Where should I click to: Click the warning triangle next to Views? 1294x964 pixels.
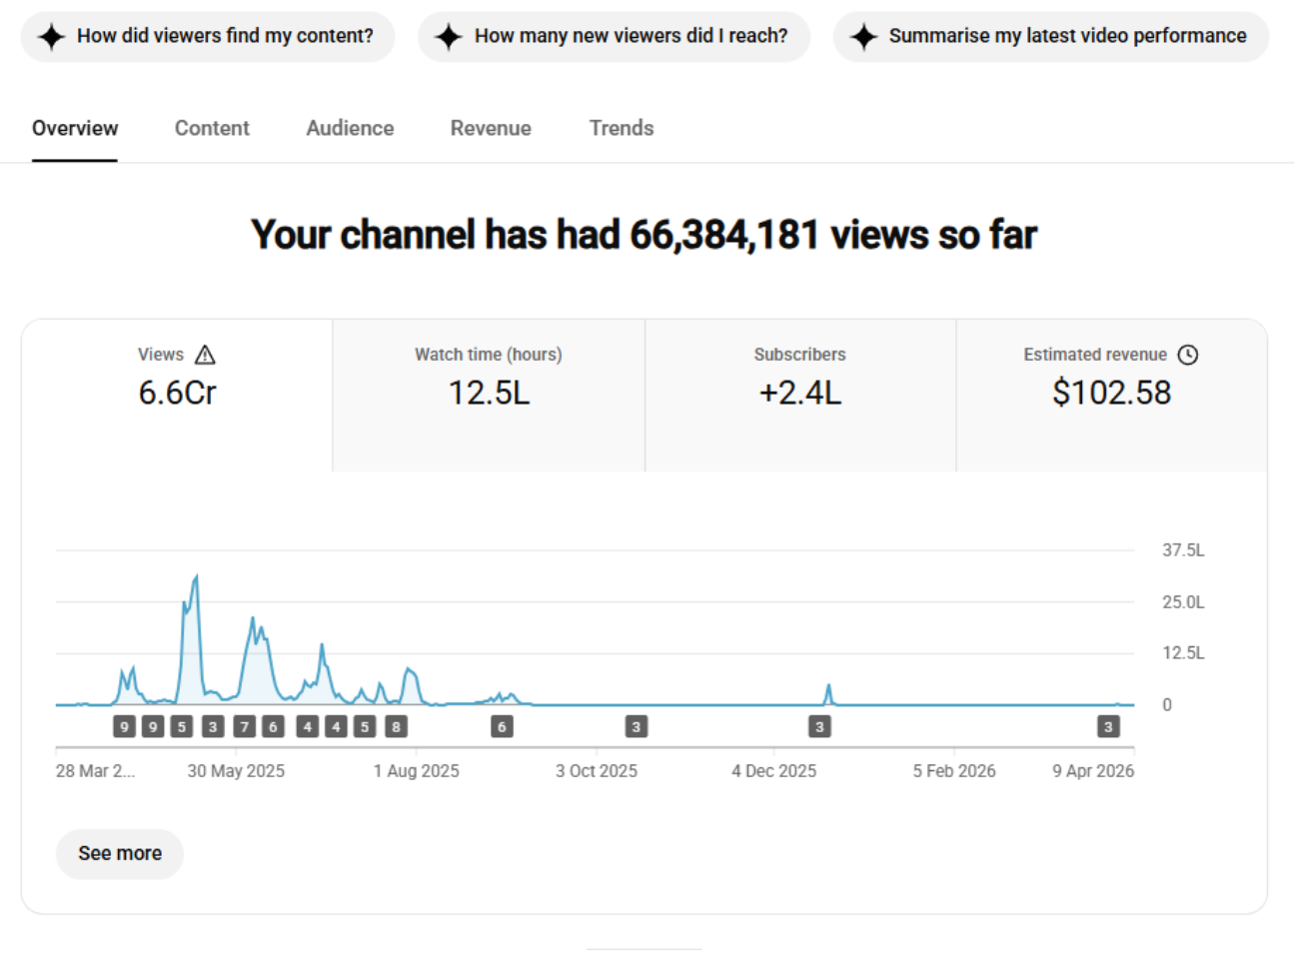[x=206, y=355]
